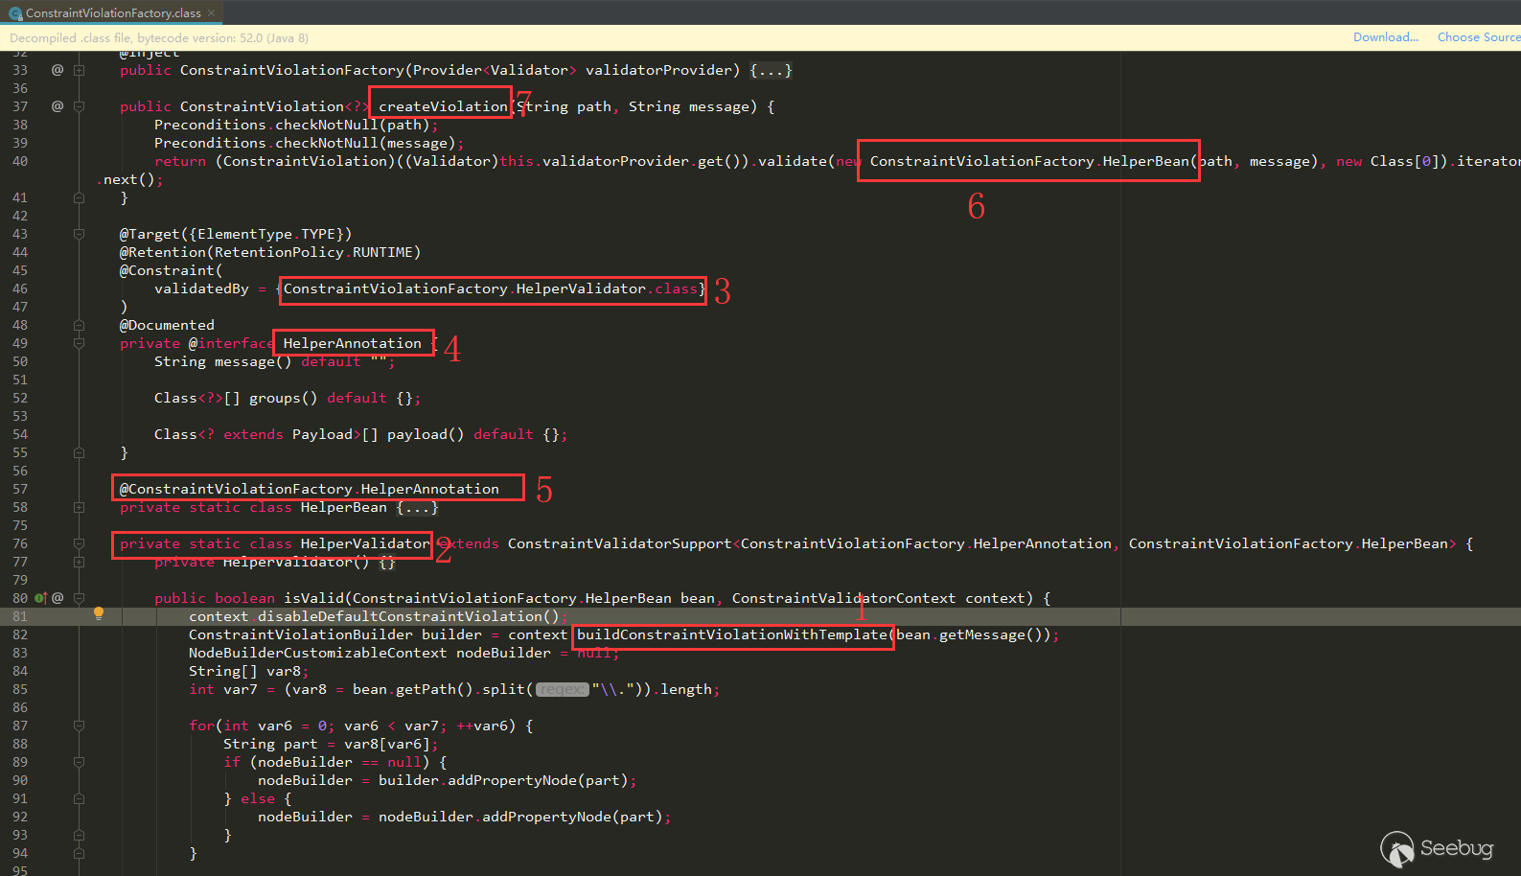
Task: Expand the folded HelperBean class on line 58
Action: pos(80,507)
